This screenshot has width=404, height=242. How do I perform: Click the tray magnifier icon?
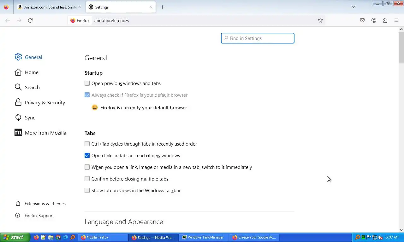coord(358,237)
